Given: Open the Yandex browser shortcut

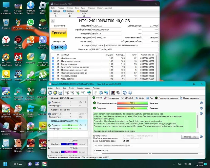Looking at the screenshot, I should pyautogui.click(x=6, y=41).
